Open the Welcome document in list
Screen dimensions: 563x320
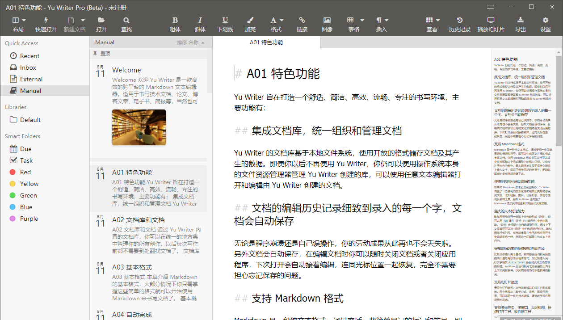149,105
